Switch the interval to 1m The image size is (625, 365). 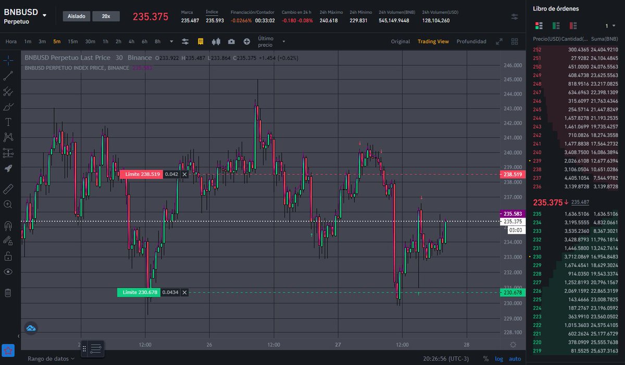tap(28, 41)
